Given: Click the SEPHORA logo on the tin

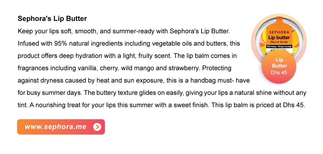Looking at the screenshot, I should click(x=279, y=32).
